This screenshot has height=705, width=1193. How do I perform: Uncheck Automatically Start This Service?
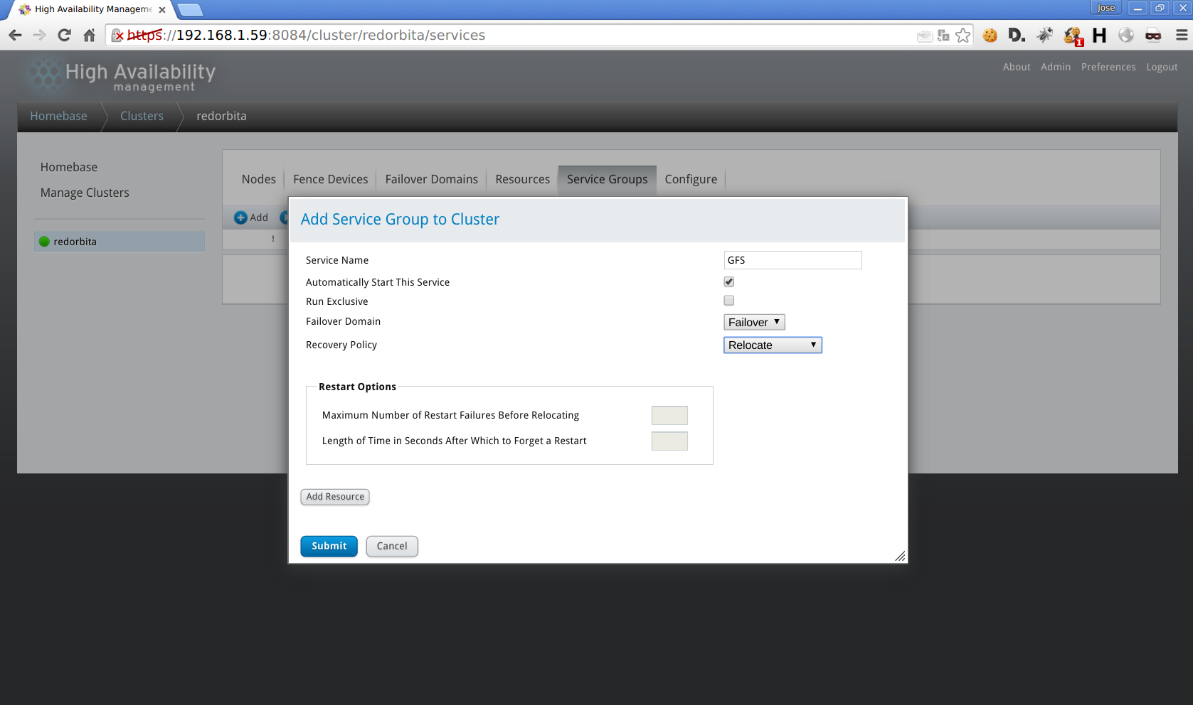(x=728, y=282)
